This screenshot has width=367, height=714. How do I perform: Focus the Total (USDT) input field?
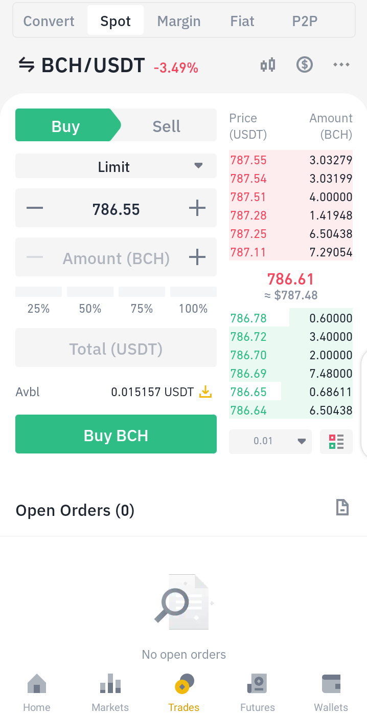tap(116, 349)
